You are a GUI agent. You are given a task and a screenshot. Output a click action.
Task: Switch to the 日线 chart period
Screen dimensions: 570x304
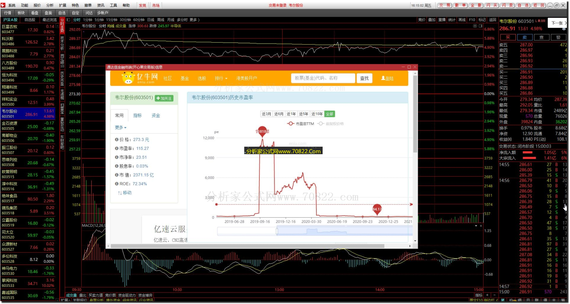(x=150, y=20)
